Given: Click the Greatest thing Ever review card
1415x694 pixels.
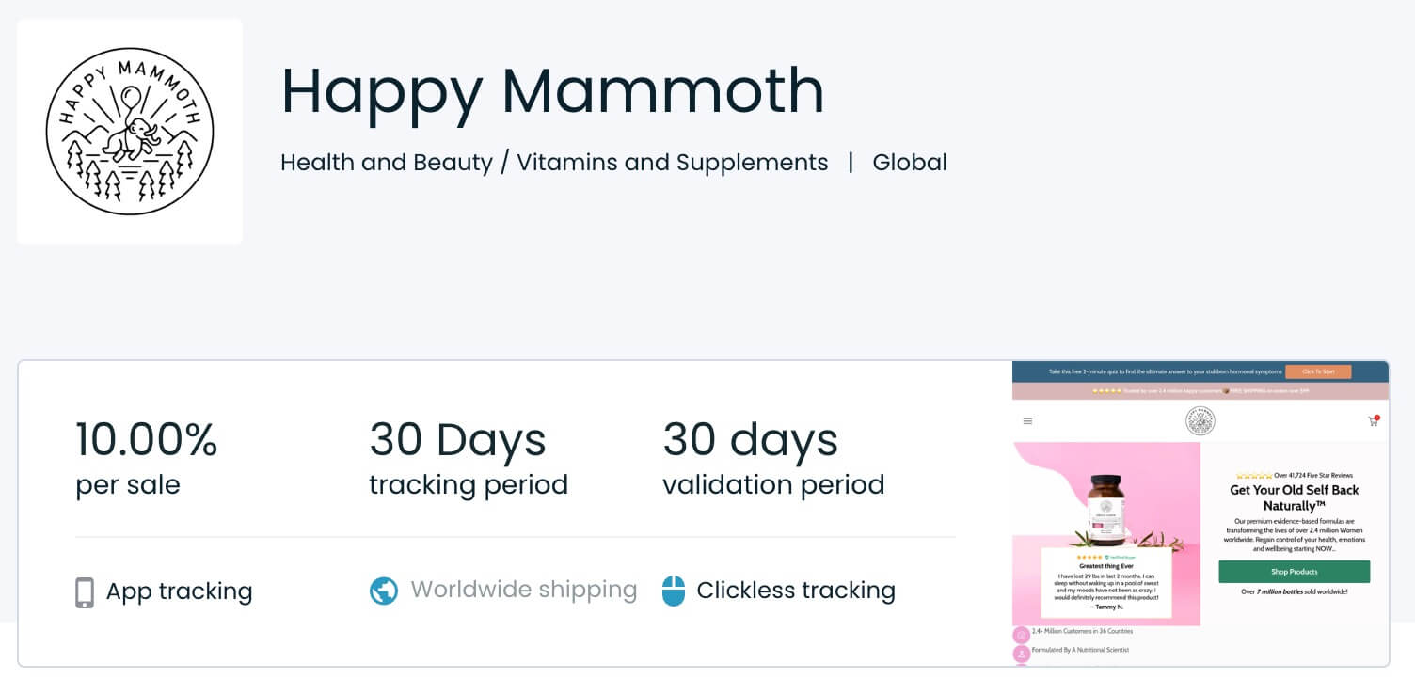Looking at the screenshot, I should pyautogui.click(x=1105, y=582).
